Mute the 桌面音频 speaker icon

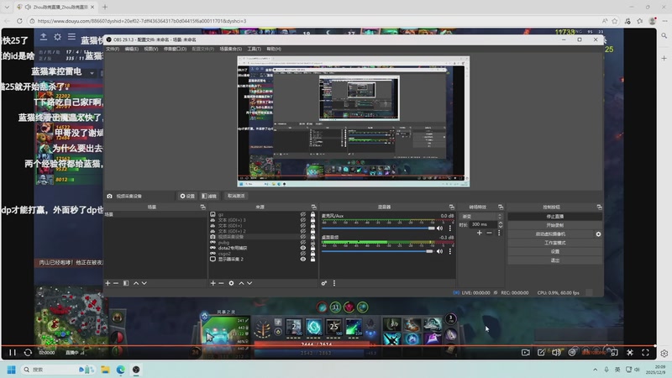coord(439,251)
